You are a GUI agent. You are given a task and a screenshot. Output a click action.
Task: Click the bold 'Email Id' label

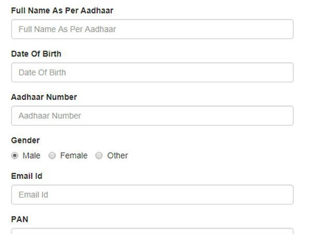coord(27,176)
